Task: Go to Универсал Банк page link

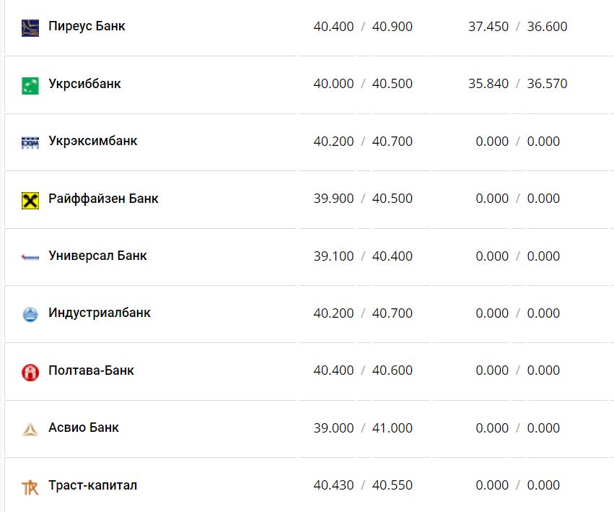Action: [x=97, y=256]
